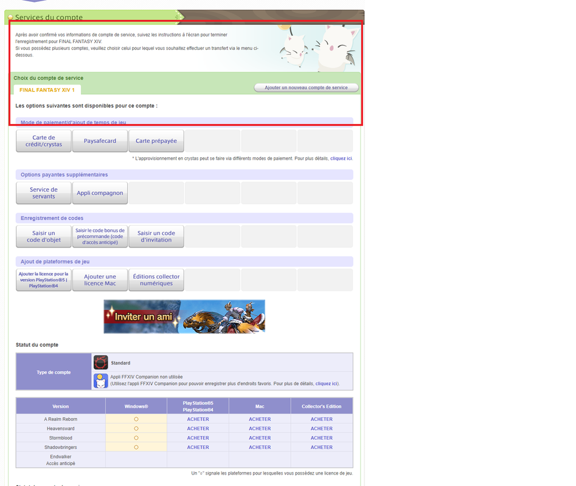Screen dimensions: 576x486
Task: Click Saisir le code bonus de précommande
Action: [100, 236]
